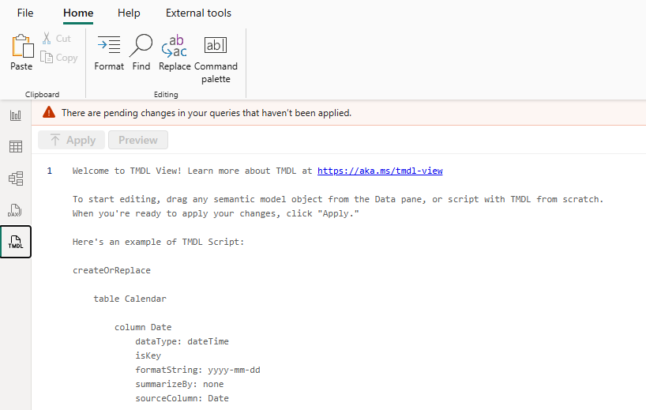Switch to Report view in sidebar
Image resolution: width=646 pixels, height=410 pixels.
click(16, 115)
